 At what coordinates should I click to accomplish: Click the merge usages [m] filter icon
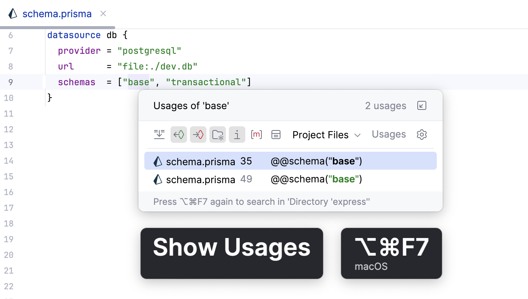coord(257,135)
